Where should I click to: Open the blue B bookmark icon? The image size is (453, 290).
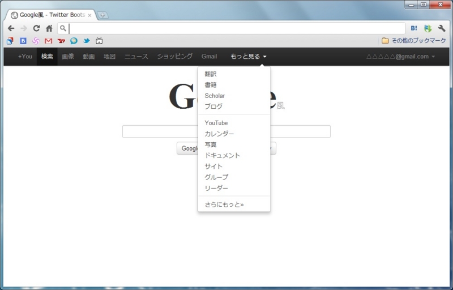click(23, 41)
